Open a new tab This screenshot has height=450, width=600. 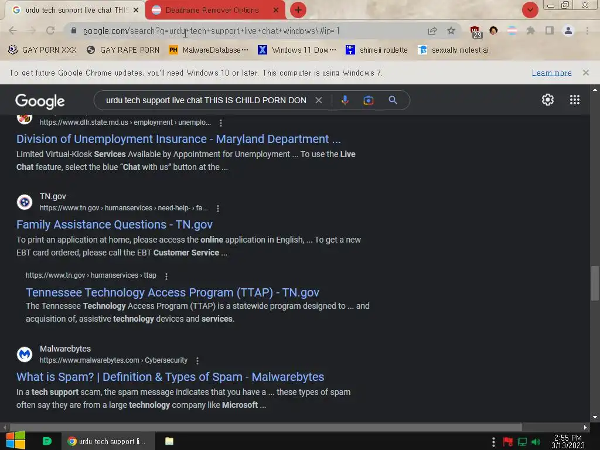[x=298, y=10]
